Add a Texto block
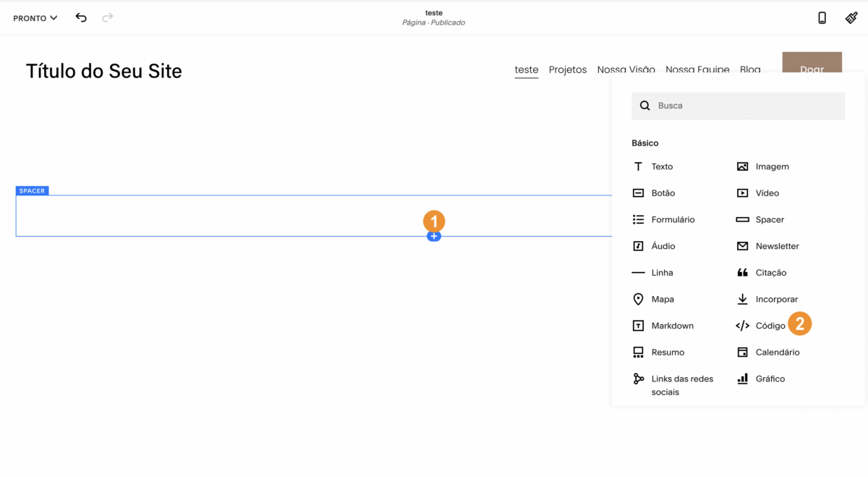Viewport: 868px width, 477px height. point(661,166)
